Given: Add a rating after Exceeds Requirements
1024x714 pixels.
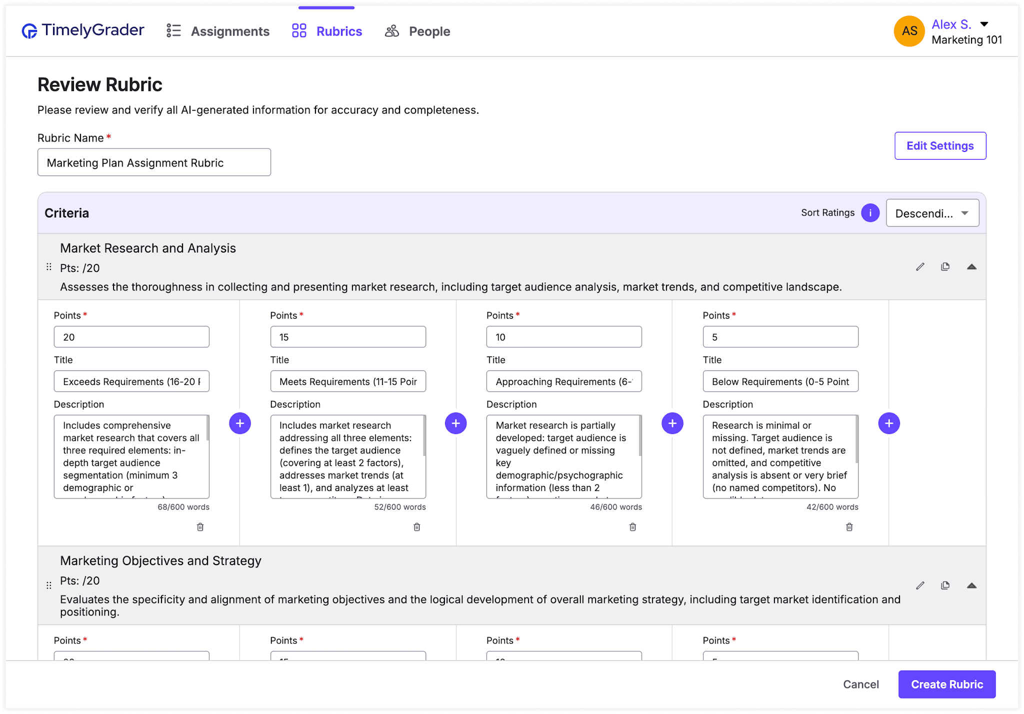Looking at the screenshot, I should (240, 423).
